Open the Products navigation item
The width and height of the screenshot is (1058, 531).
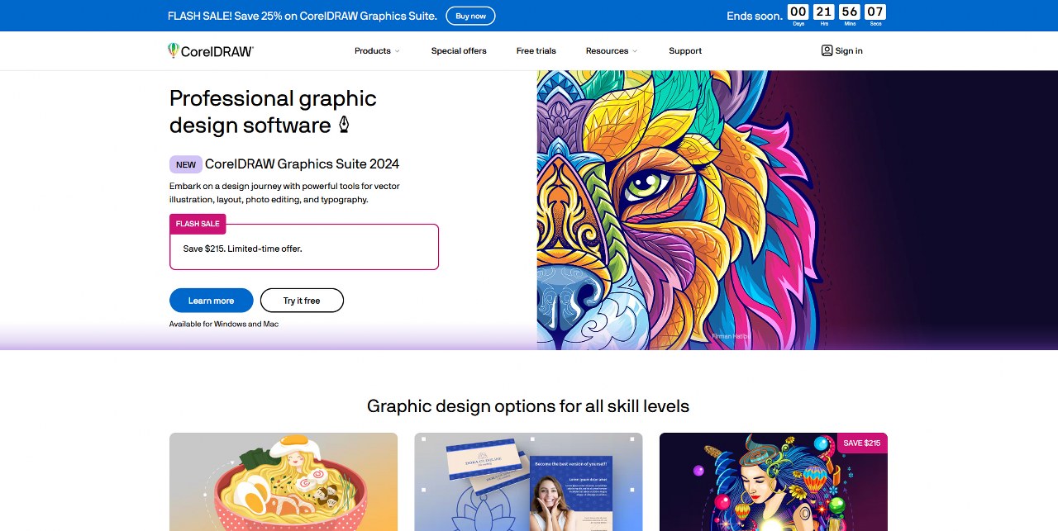point(373,51)
